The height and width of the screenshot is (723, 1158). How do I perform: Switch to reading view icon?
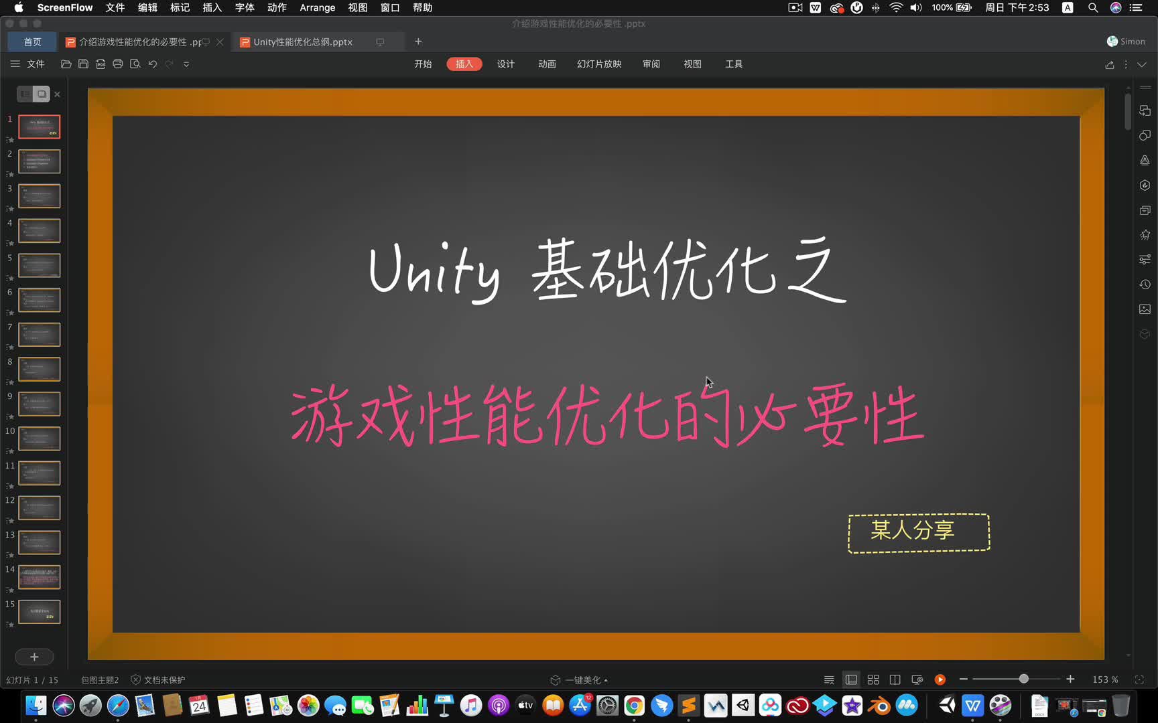pyautogui.click(x=895, y=679)
